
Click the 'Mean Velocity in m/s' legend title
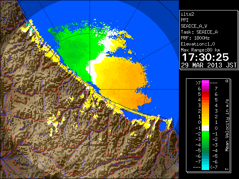pos(227,125)
